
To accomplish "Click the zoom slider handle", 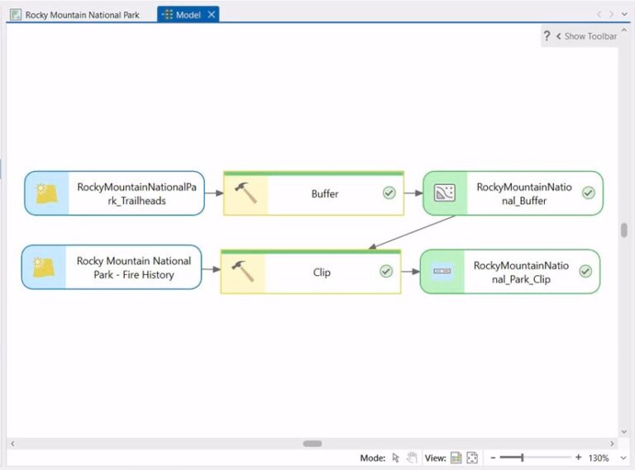I will (x=523, y=458).
